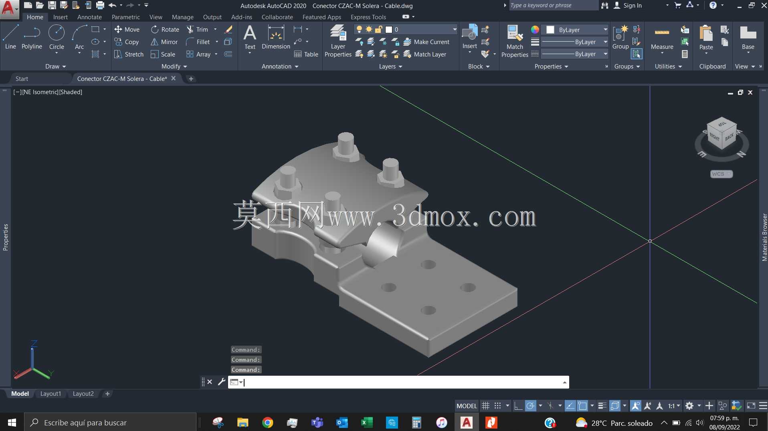Image resolution: width=768 pixels, height=431 pixels.
Task: Click the Erase tool icon
Action: coord(228,29)
